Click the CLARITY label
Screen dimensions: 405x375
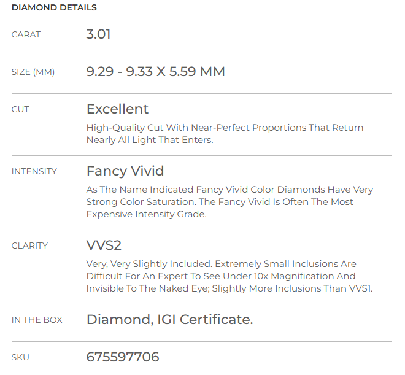click(29, 245)
